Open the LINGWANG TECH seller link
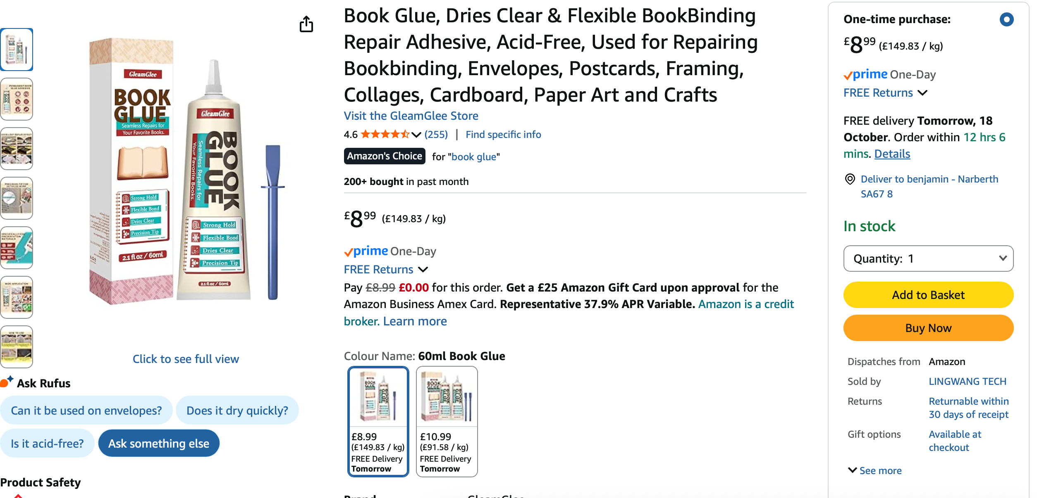The width and height of the screenshot is (1037, 498). (x=968, y=381)
